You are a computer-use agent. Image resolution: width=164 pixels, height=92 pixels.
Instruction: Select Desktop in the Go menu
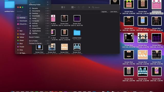pyautogui.click(x=39, y=13)
